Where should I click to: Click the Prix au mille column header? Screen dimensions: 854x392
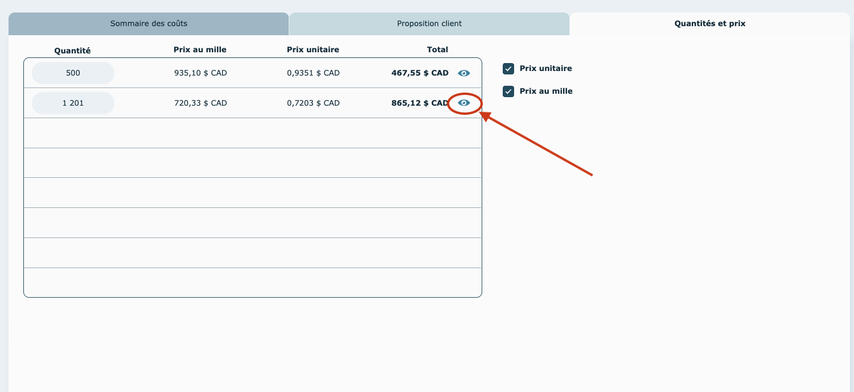coord(200,50)
